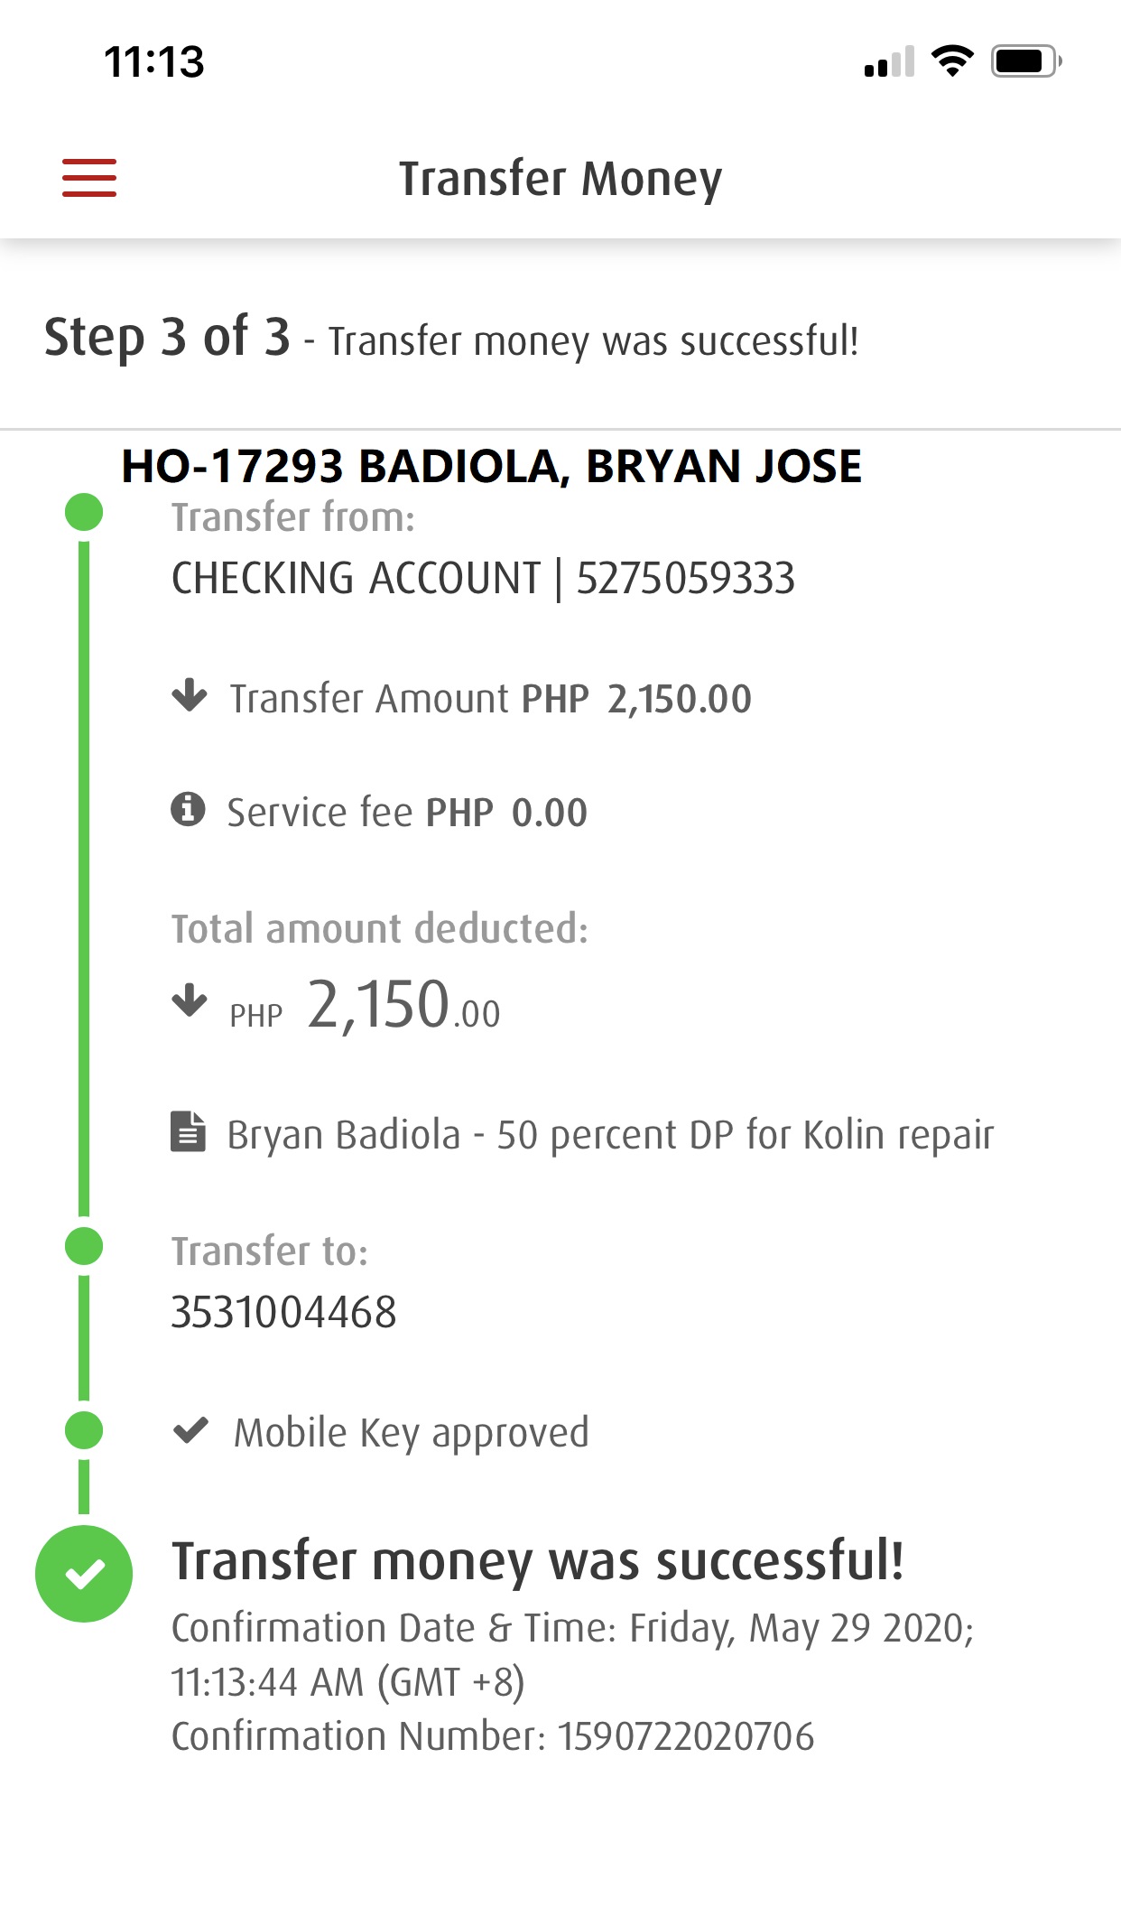This screenshot has width=1121, height=1907.
Task: Tap the Transfer Money page title
Action: 560,179
